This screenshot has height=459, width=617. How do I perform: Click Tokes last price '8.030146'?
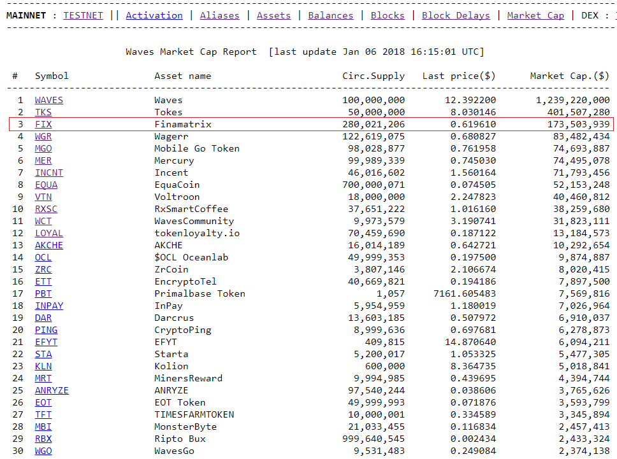473,113
